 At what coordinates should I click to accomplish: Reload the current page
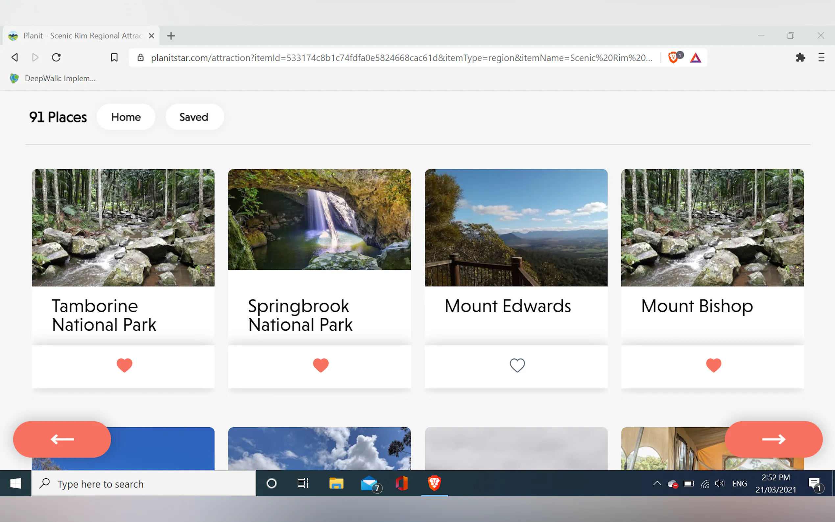pyautogui.click(x=56, y=57)
